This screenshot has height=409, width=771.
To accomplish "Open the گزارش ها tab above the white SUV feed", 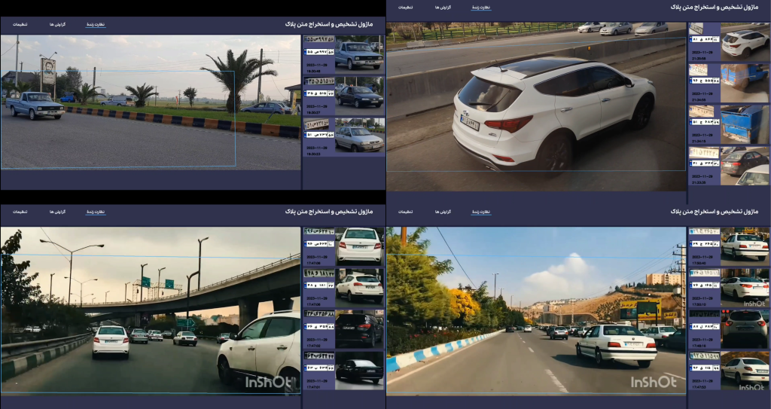I will coord(443,7).
